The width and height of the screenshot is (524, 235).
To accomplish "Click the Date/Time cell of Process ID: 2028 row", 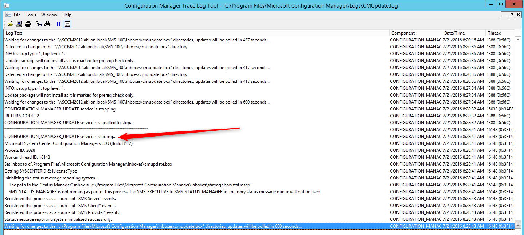I will click(x=464, y=150).
